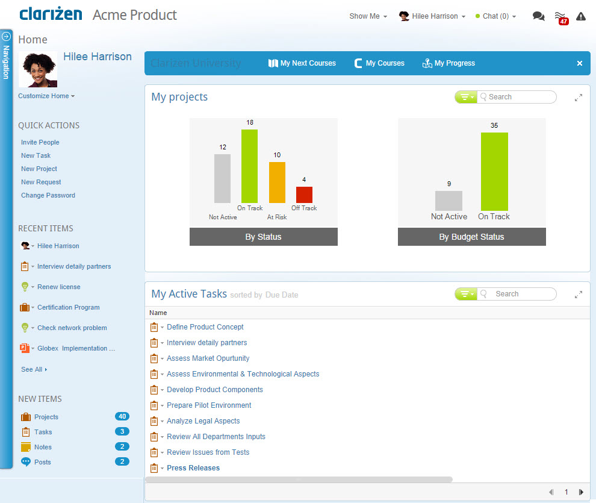Switch to the By Status chart view
The width and height of the screenshot is (596, 503).
(x=264, y=237)
